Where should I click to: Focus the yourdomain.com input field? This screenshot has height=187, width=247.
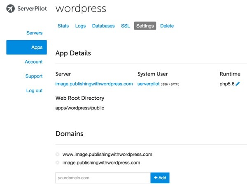click(x=103, y=178)
